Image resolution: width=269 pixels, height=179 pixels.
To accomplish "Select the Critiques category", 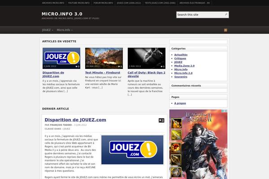I will point(180,59).
